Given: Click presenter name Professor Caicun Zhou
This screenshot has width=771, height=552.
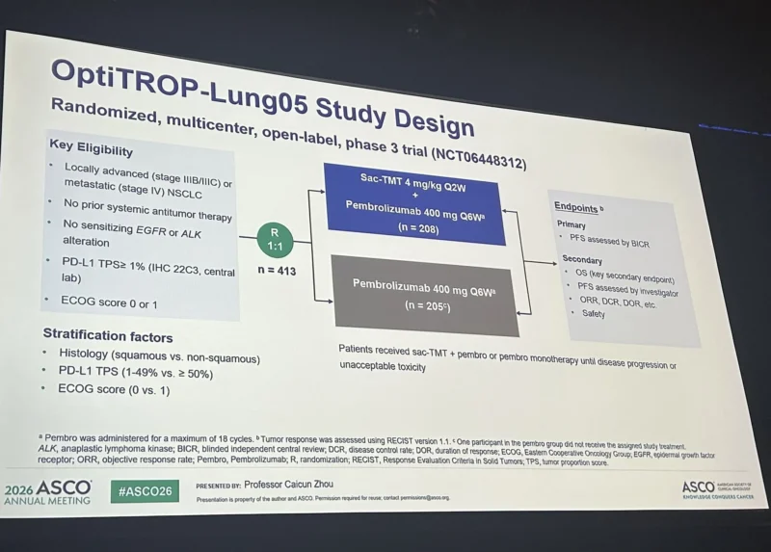Looking at the screenshot, I should tap(288, 485).
